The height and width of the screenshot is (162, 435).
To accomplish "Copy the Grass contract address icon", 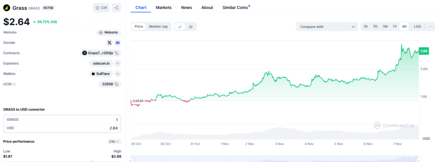I will coord(117,53).
